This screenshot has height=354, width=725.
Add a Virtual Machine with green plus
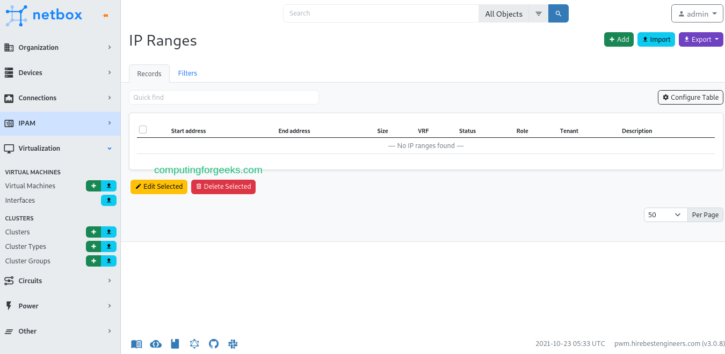click(x=93, y=186)
